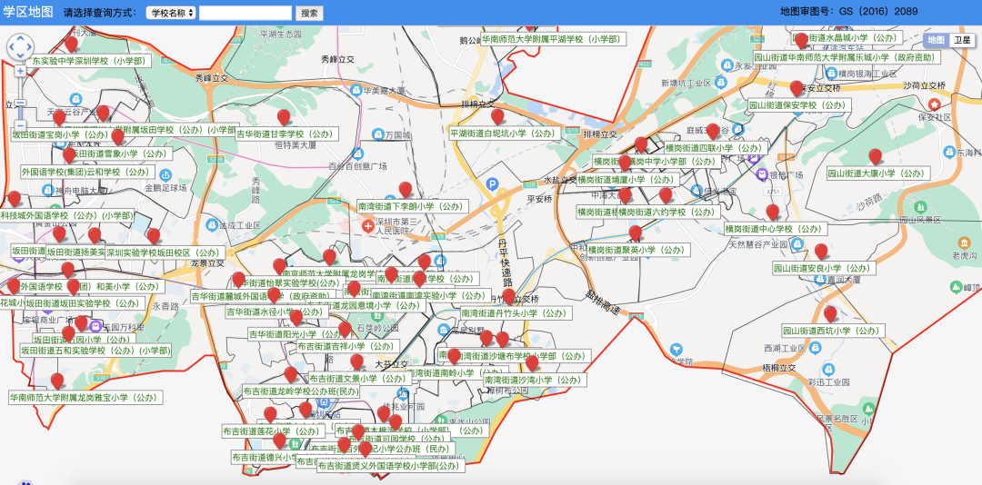The width and height of the screenshot is (982, 485).
Task: Click the 彩迅工业园 POI icon
Action: tap(828, 370)
